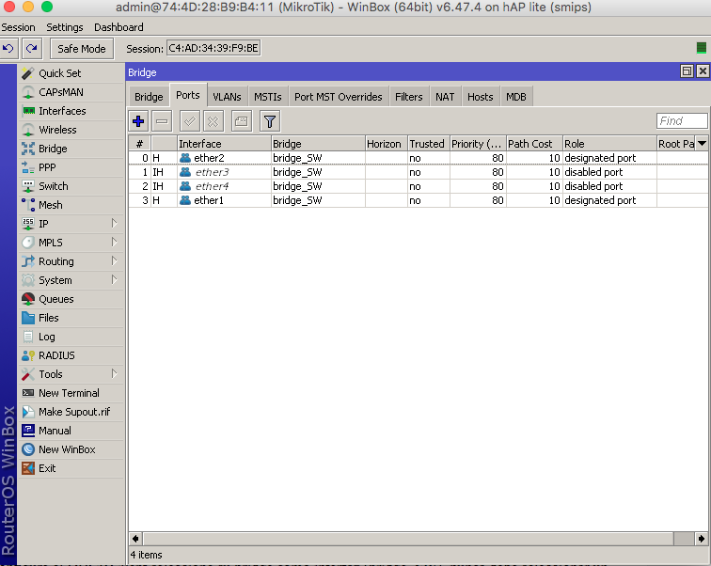
Task: Click the Undo arrow icon
Action: coord(8,49)
